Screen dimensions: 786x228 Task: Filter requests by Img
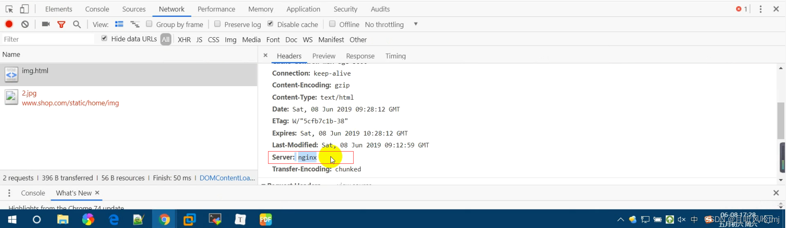tap(230, 39)
